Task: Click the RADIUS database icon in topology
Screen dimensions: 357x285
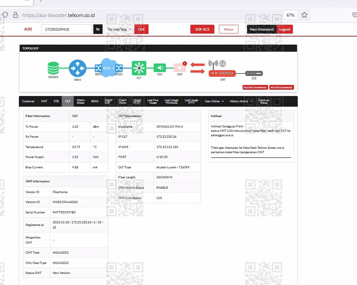Action: 53,68
